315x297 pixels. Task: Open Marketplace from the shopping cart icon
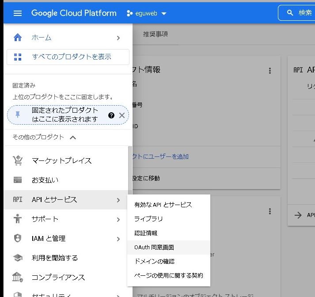tap(18, 160)
